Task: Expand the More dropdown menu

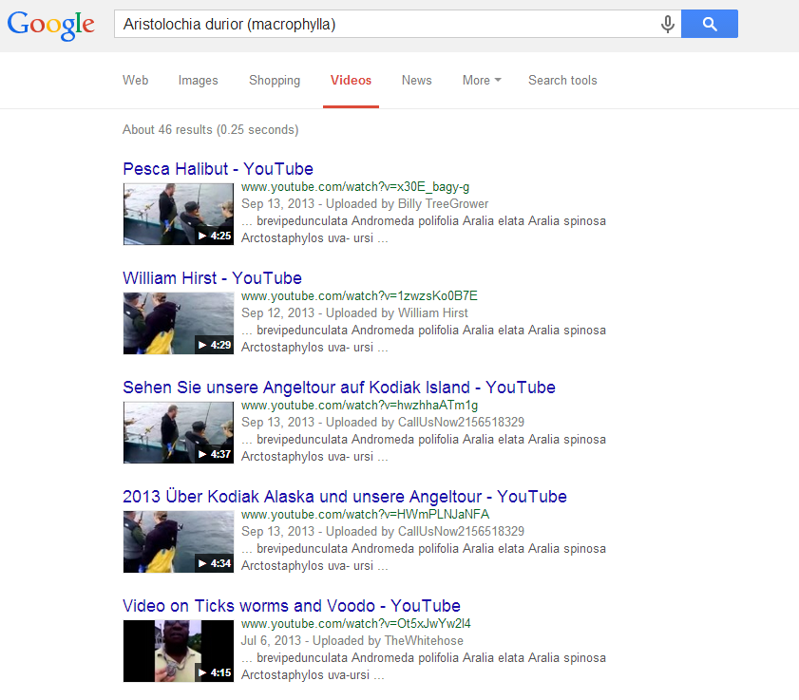Action: coord(482,81)
